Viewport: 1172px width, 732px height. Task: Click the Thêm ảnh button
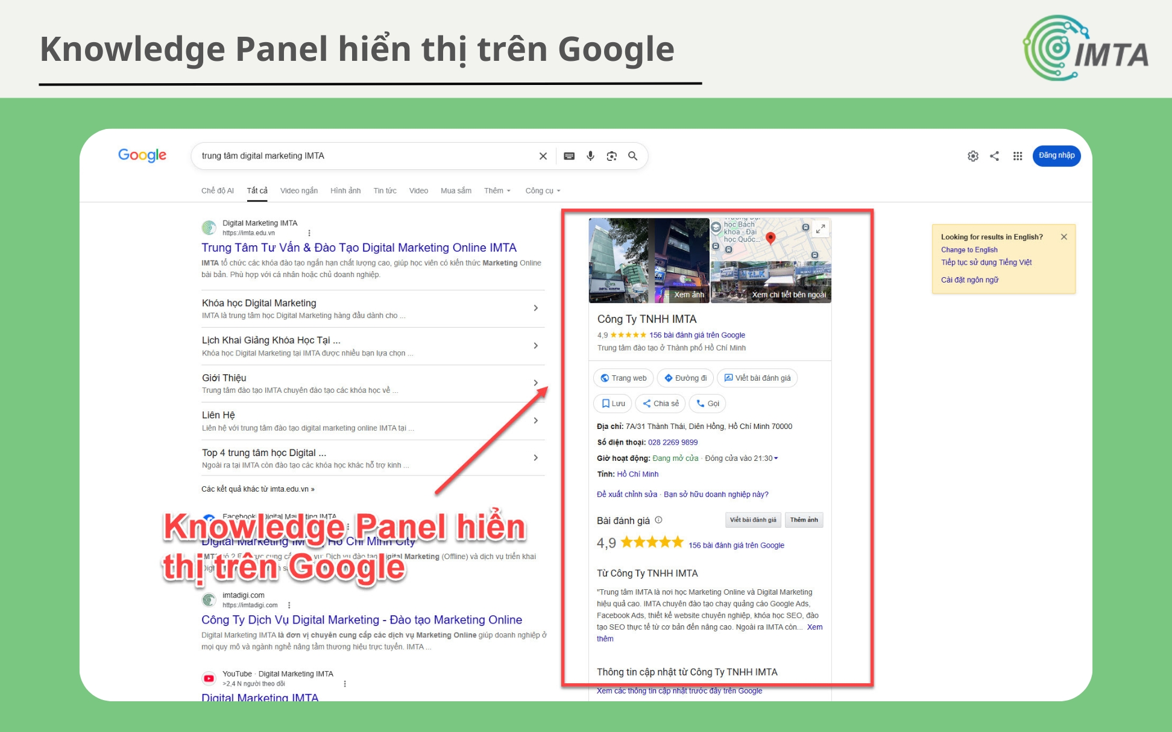pos(804,520)
